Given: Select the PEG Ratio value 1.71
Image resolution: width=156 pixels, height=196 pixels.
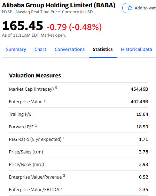Looking at the screenshot, I should click(143, 140).
